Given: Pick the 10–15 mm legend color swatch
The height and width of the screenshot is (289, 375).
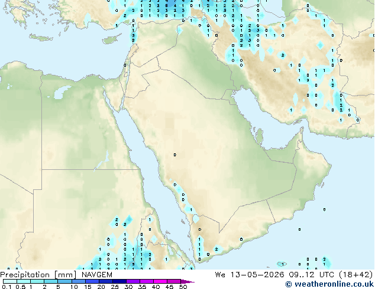Looking at the screenshot, I should 78,281.
